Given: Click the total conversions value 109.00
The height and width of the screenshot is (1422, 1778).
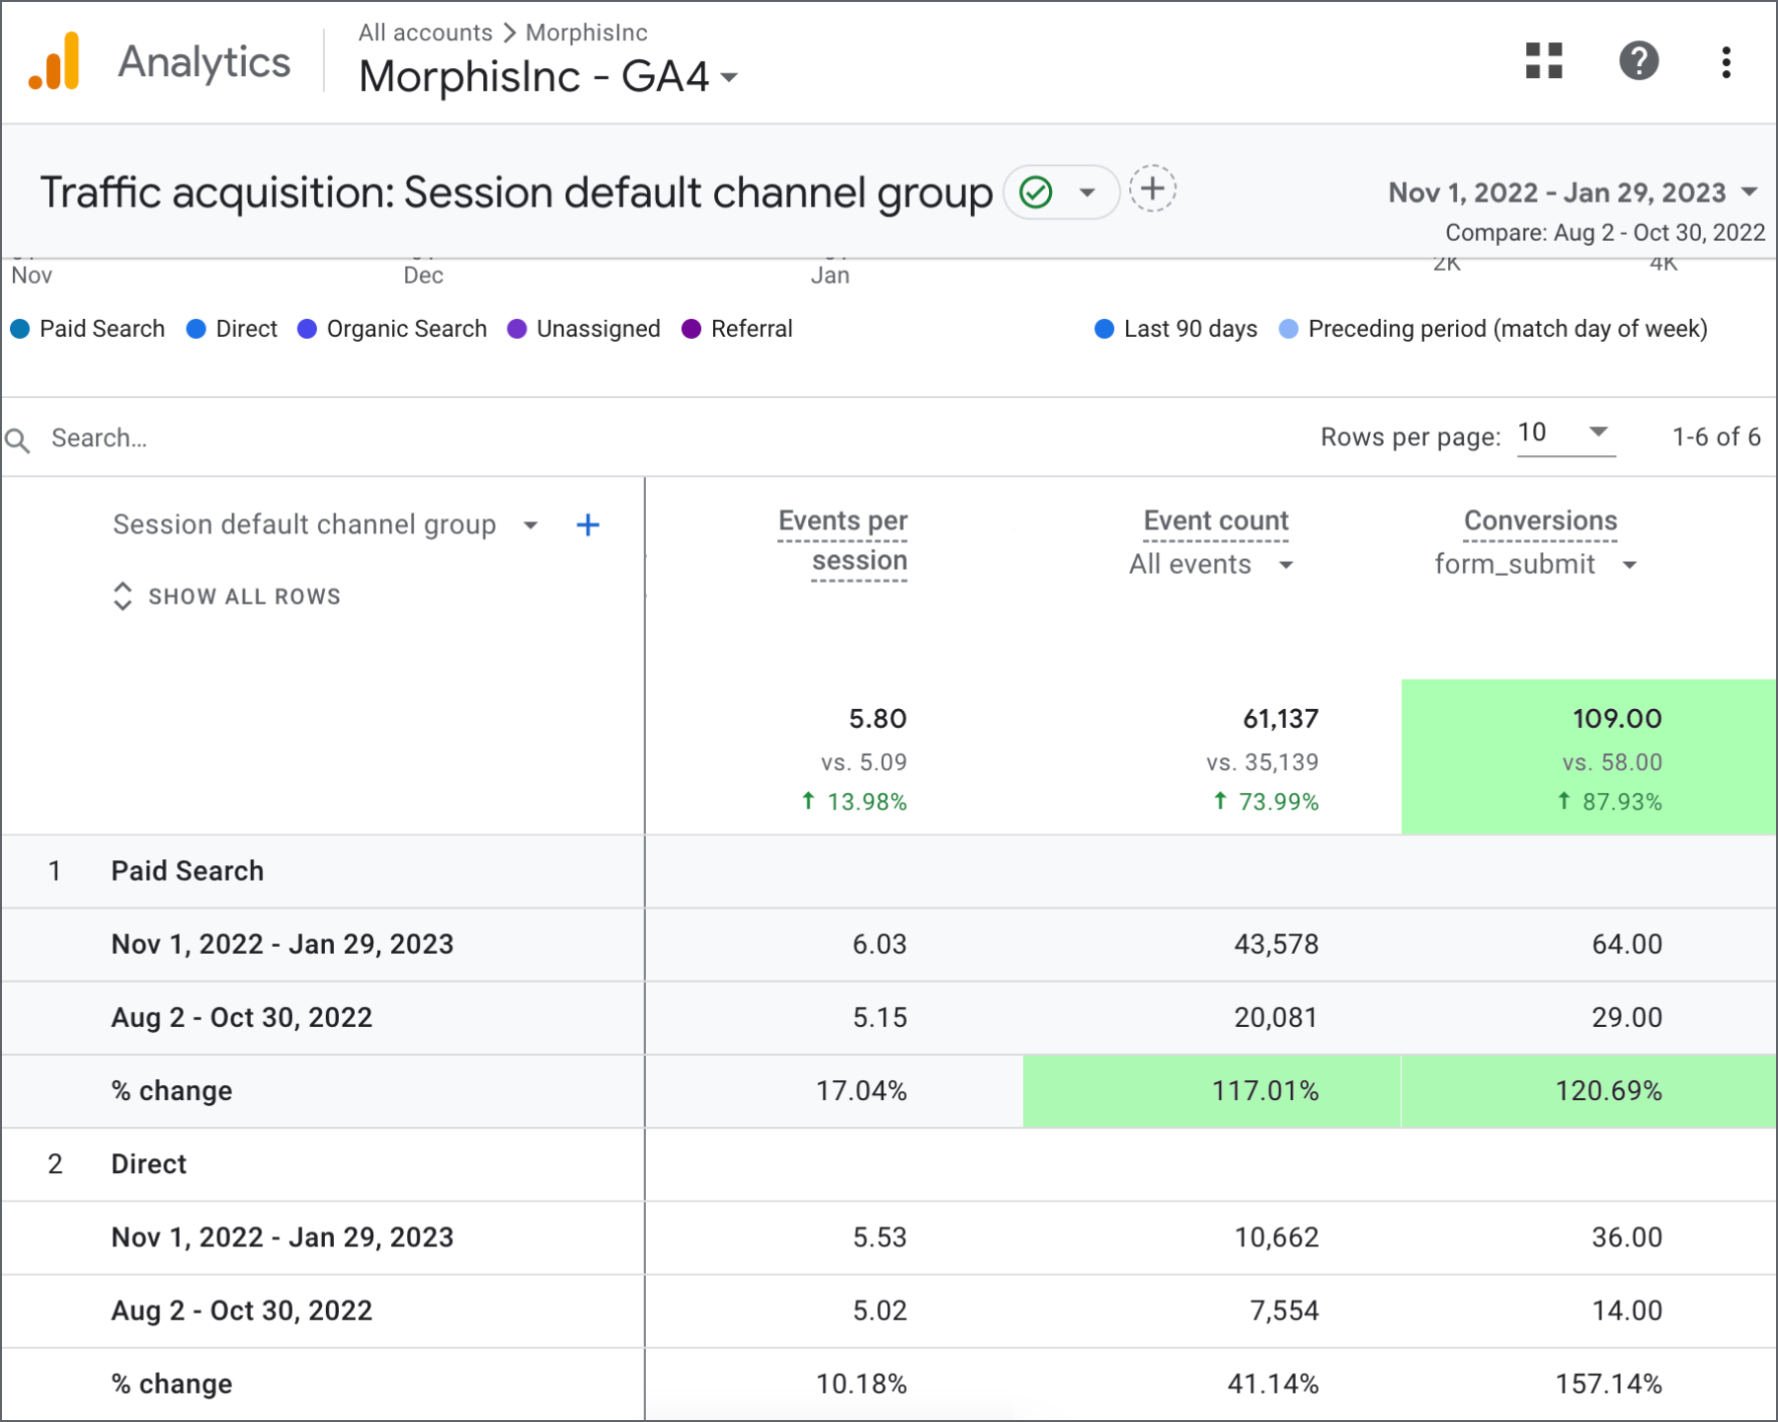Looking at the screenshot, I should 1617,718.
